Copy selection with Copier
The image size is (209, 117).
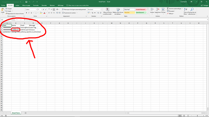point(8,11)
